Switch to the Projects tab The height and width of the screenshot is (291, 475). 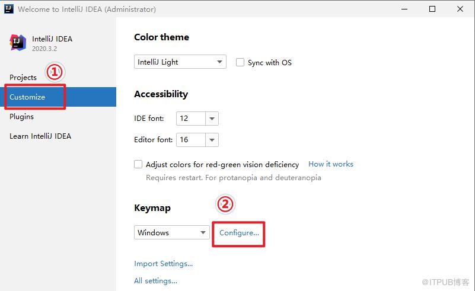point(23,77)
